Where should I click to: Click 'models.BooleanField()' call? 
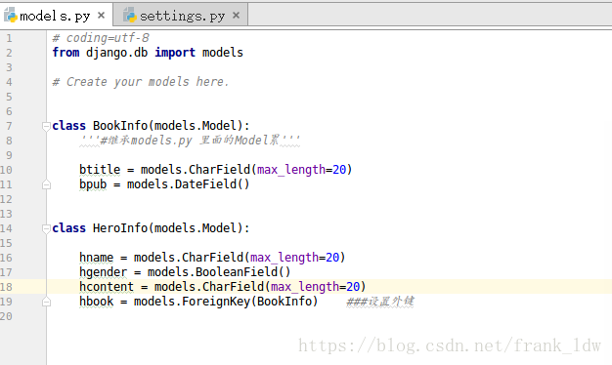click(x=219, y=272)
